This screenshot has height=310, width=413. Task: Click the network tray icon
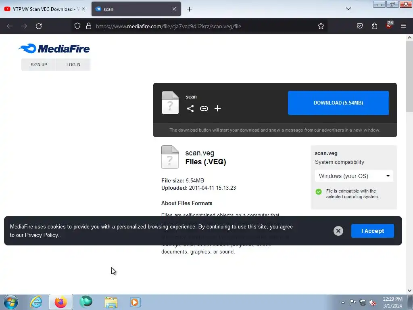363,302
